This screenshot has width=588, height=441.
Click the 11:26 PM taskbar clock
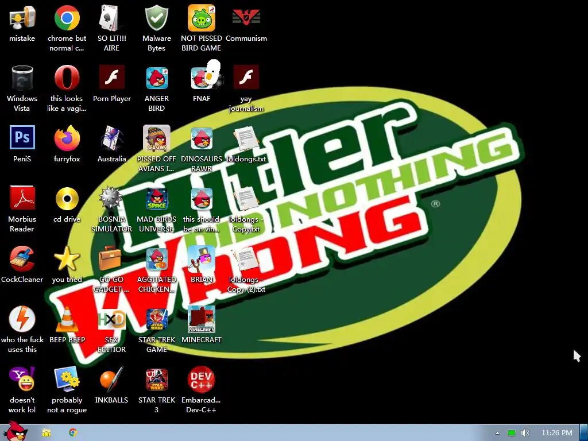click(557, 433)
